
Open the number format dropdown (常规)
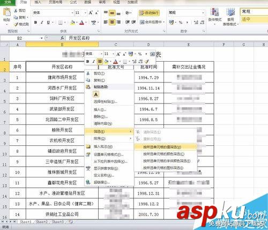click(x=203, y=13)
